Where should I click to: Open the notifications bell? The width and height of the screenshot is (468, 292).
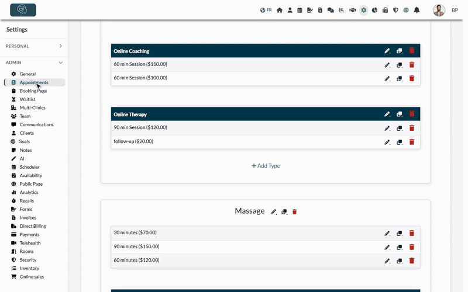(417, 10)
